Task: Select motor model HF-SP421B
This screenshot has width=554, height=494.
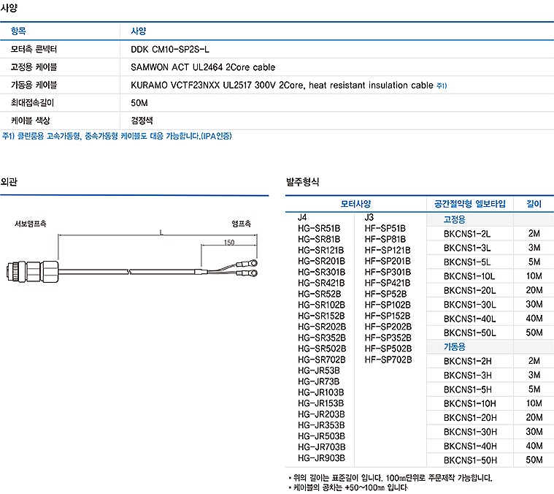Action: pyautogui.click(x=388, y=284)
